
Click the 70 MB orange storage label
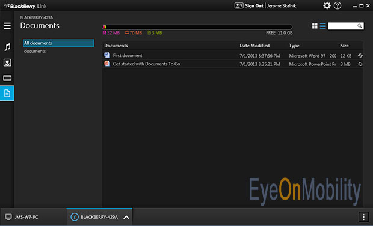pyautogui.click(x=134, y=33)
